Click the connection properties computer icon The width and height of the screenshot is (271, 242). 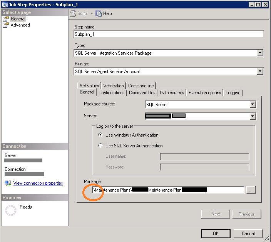pyautogui.click(x=8, y=183)
